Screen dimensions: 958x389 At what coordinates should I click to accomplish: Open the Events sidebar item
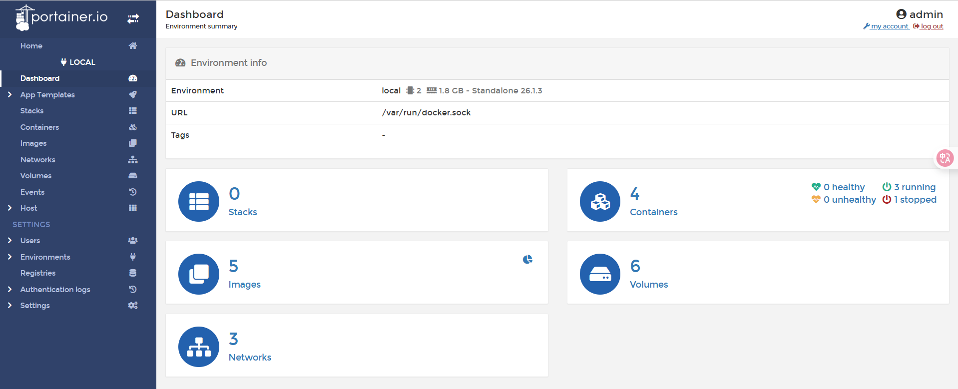click(32, 192)
